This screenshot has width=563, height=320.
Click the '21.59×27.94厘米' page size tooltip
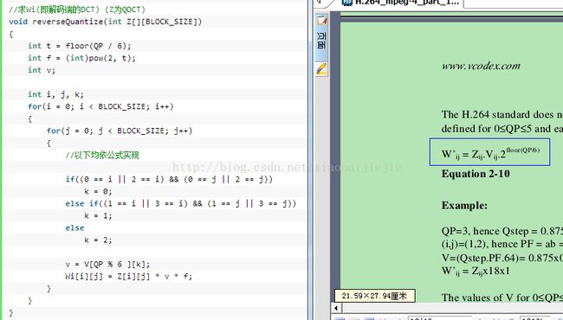coord(375,296)
